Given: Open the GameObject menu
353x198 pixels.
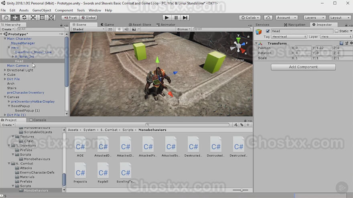Looking at the screenshot, I should [x=42, y=10].
